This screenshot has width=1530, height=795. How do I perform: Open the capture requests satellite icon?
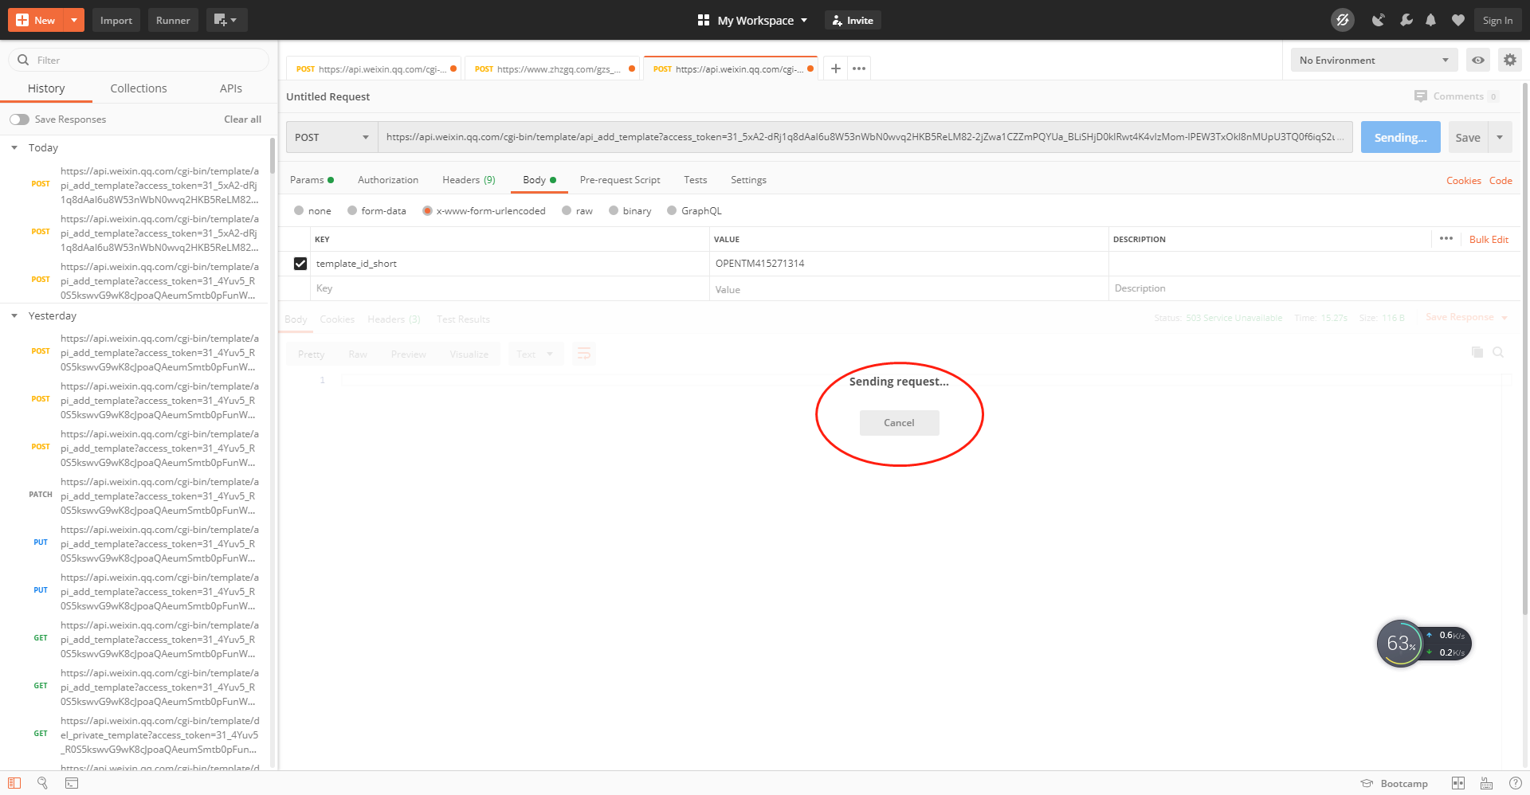point(1378,20)
